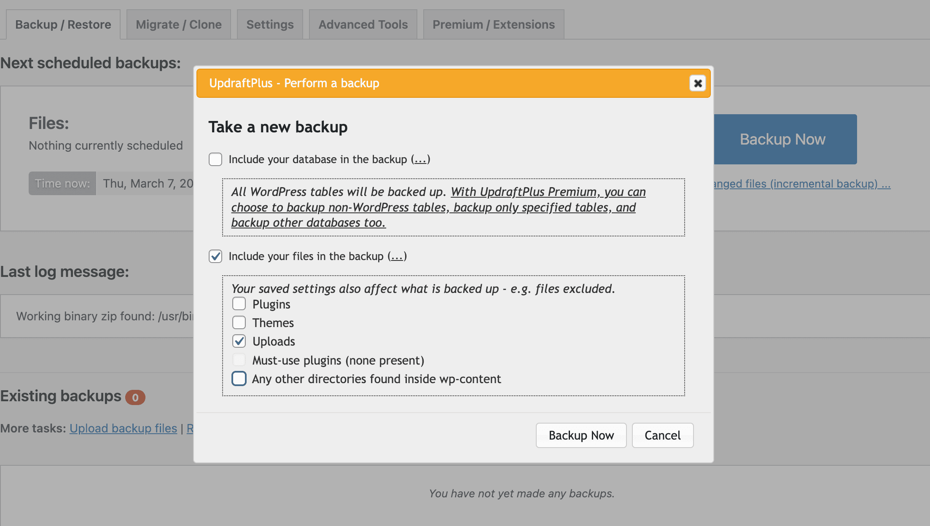Enable the Themes checkbox

point(239,322)
